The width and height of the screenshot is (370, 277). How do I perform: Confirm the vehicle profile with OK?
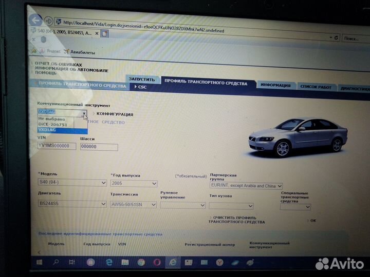[x=312, y=221]
